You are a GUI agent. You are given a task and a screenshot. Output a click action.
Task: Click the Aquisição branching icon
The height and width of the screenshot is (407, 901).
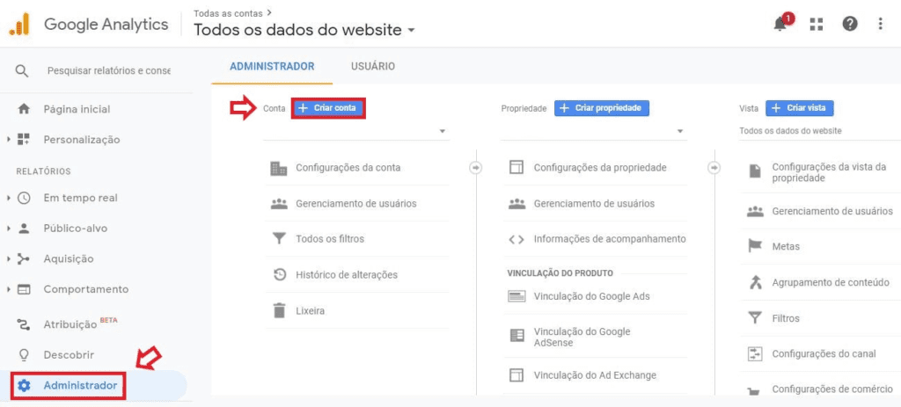click(x=24, y=259)
